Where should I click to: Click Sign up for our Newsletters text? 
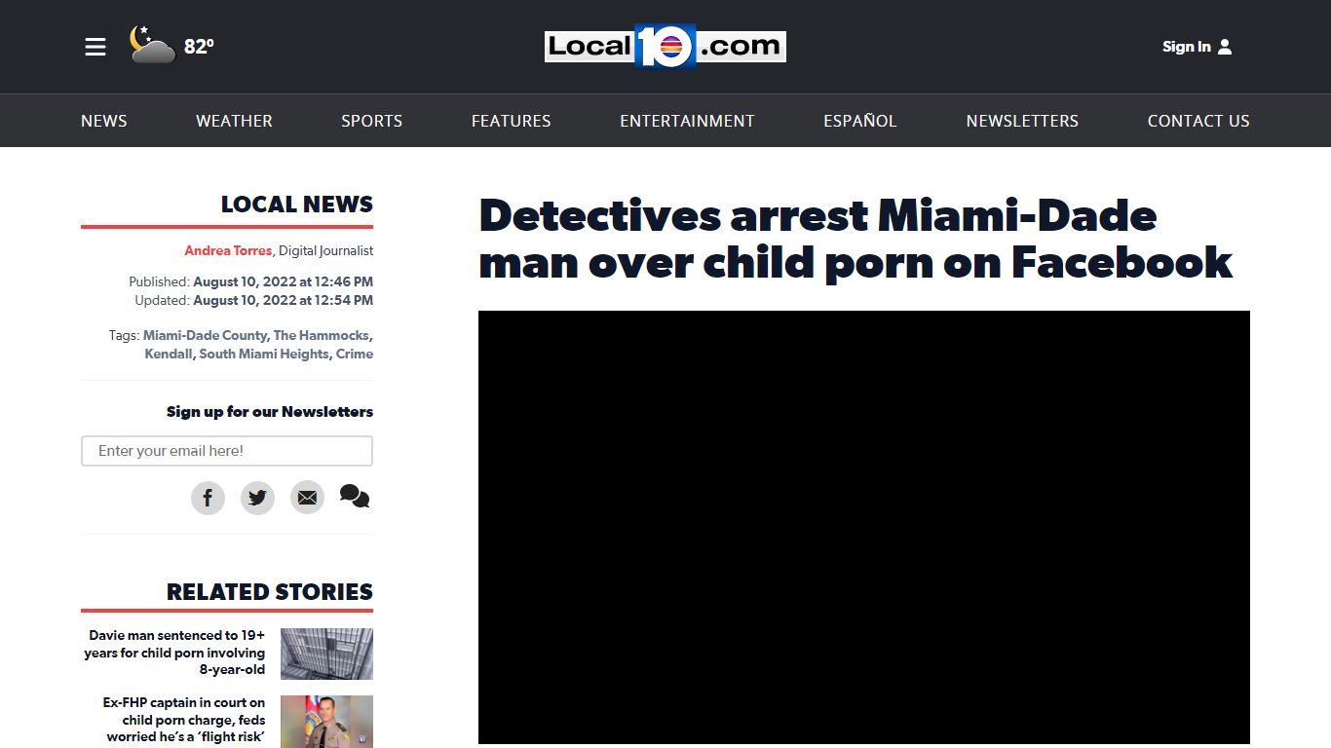click(x=270, y=411)
